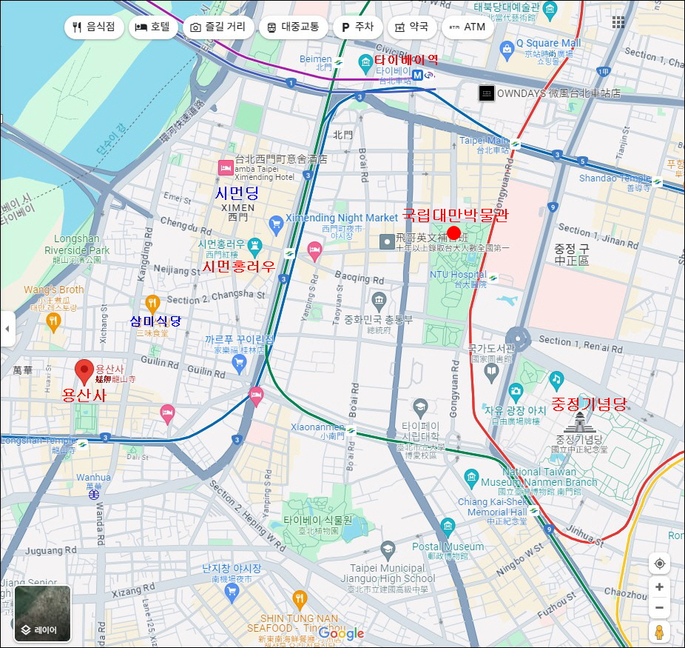Select the 타이페이 시립대학 school icon
This screenshot has height=648, width=685.
click(420, 408)
